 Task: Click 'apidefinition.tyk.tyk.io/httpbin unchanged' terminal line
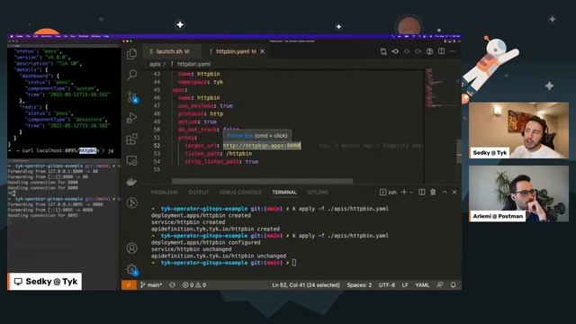(x=219, y=256)
